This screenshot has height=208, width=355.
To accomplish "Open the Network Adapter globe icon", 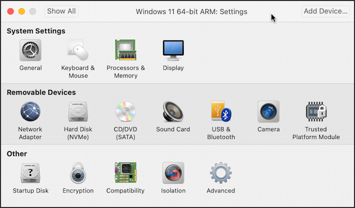I will pos(30,112).
